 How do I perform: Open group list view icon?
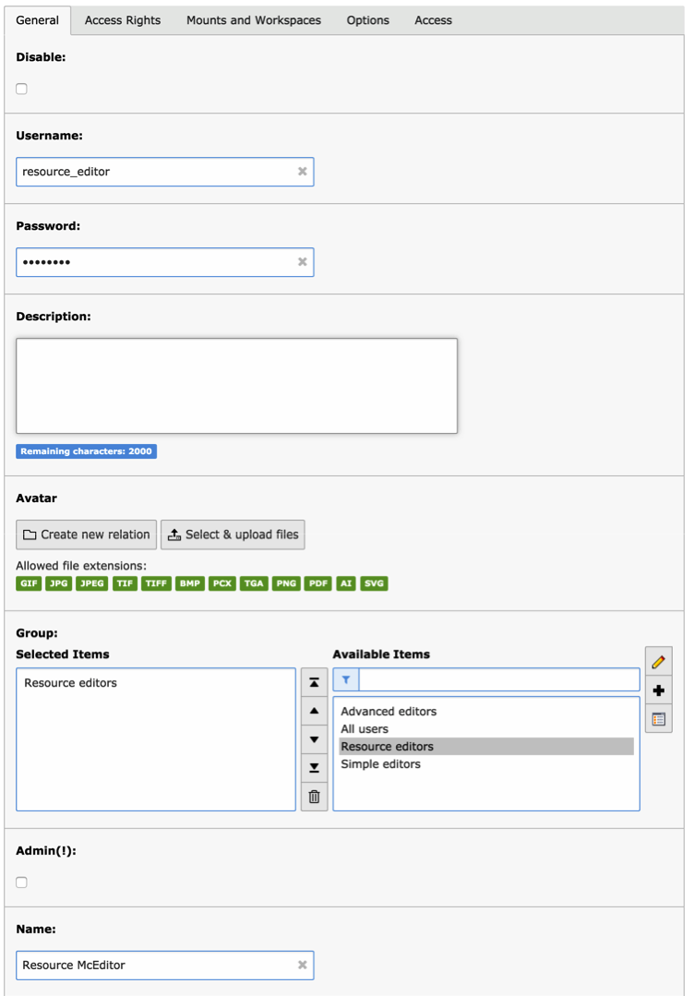[x=658, y=719]
